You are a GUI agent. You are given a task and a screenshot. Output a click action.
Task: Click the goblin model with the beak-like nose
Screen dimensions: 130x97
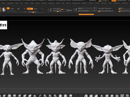(81, 56)
